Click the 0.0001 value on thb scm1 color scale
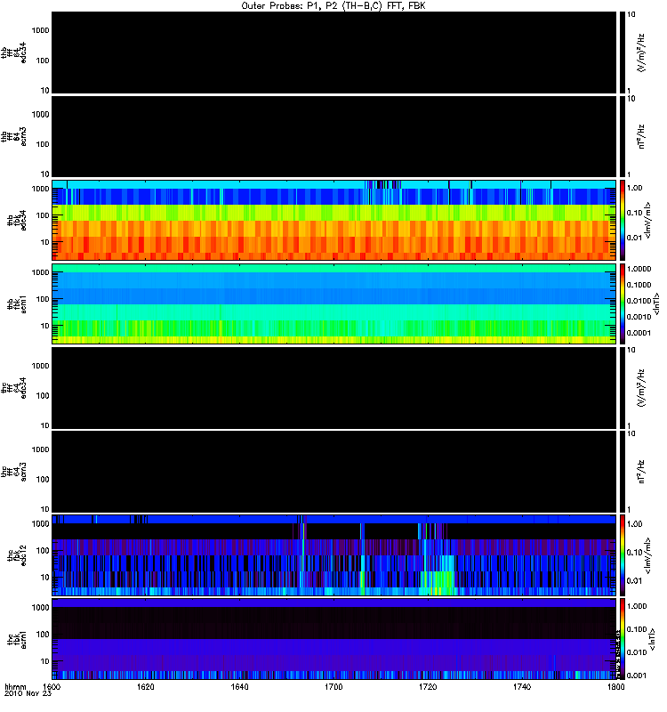667x712 pixels. pyautogui.click(x=639, y=333)
